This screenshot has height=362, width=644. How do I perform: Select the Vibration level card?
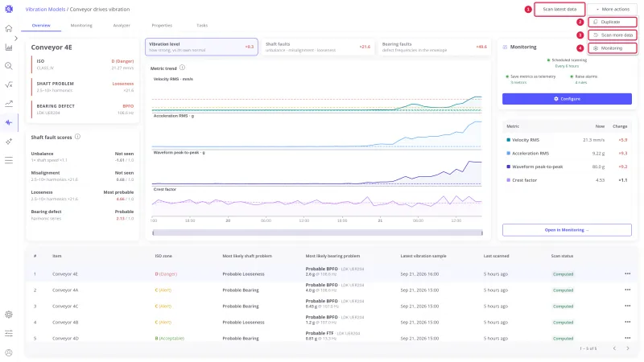pos(201,47)
